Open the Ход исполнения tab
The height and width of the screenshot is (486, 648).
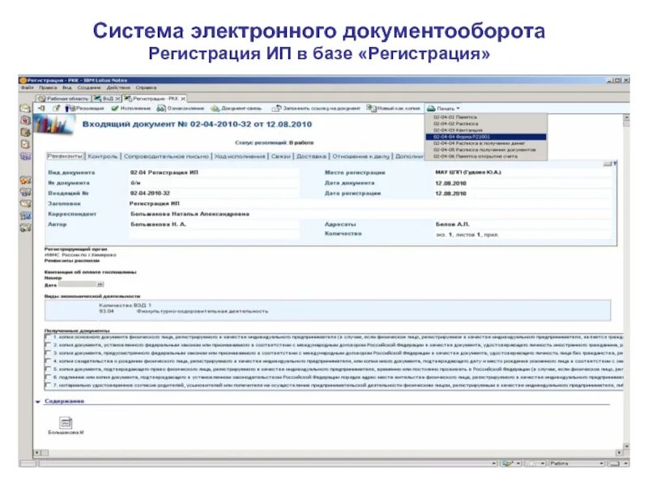(240, 156)
